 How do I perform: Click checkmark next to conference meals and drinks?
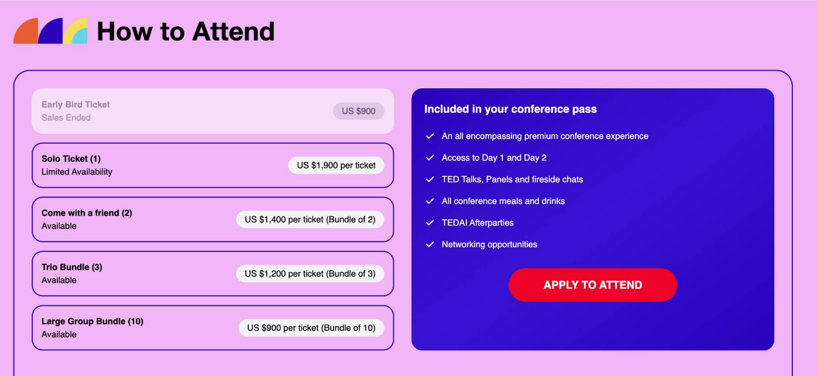click(x=430, y=201)
